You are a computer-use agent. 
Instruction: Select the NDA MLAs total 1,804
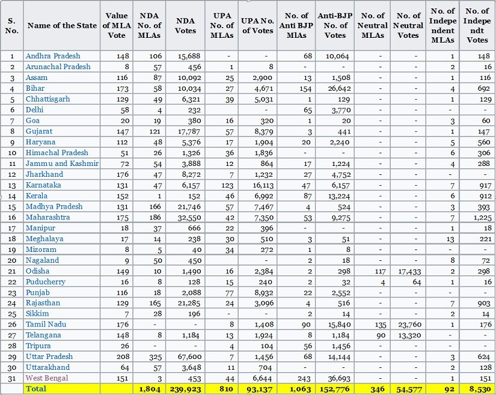(150, 390)
